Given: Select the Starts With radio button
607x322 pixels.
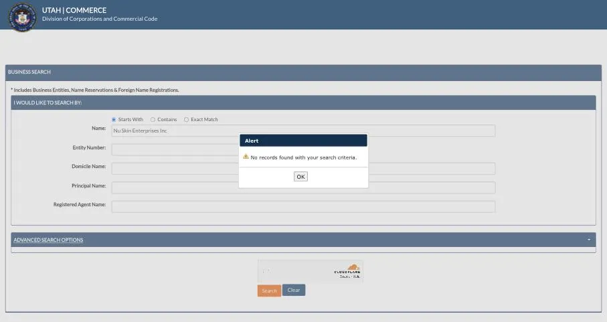Looking at the screenshot, I should click(x=114, y=120).
